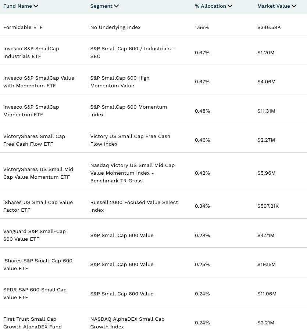Click iShares S&P Small-Cap 600 Value ETF

click(38, 265)
